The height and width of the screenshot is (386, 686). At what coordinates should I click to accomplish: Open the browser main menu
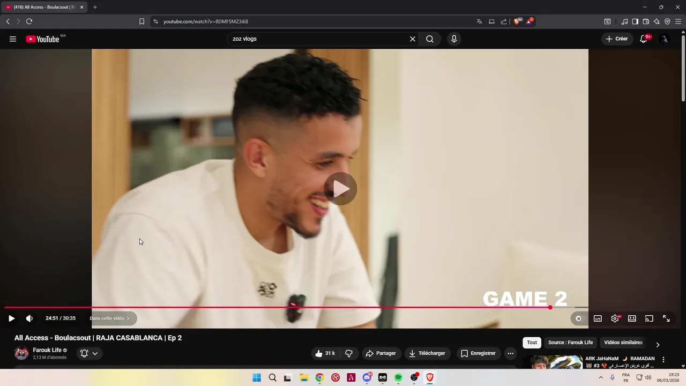coord(678,21)
